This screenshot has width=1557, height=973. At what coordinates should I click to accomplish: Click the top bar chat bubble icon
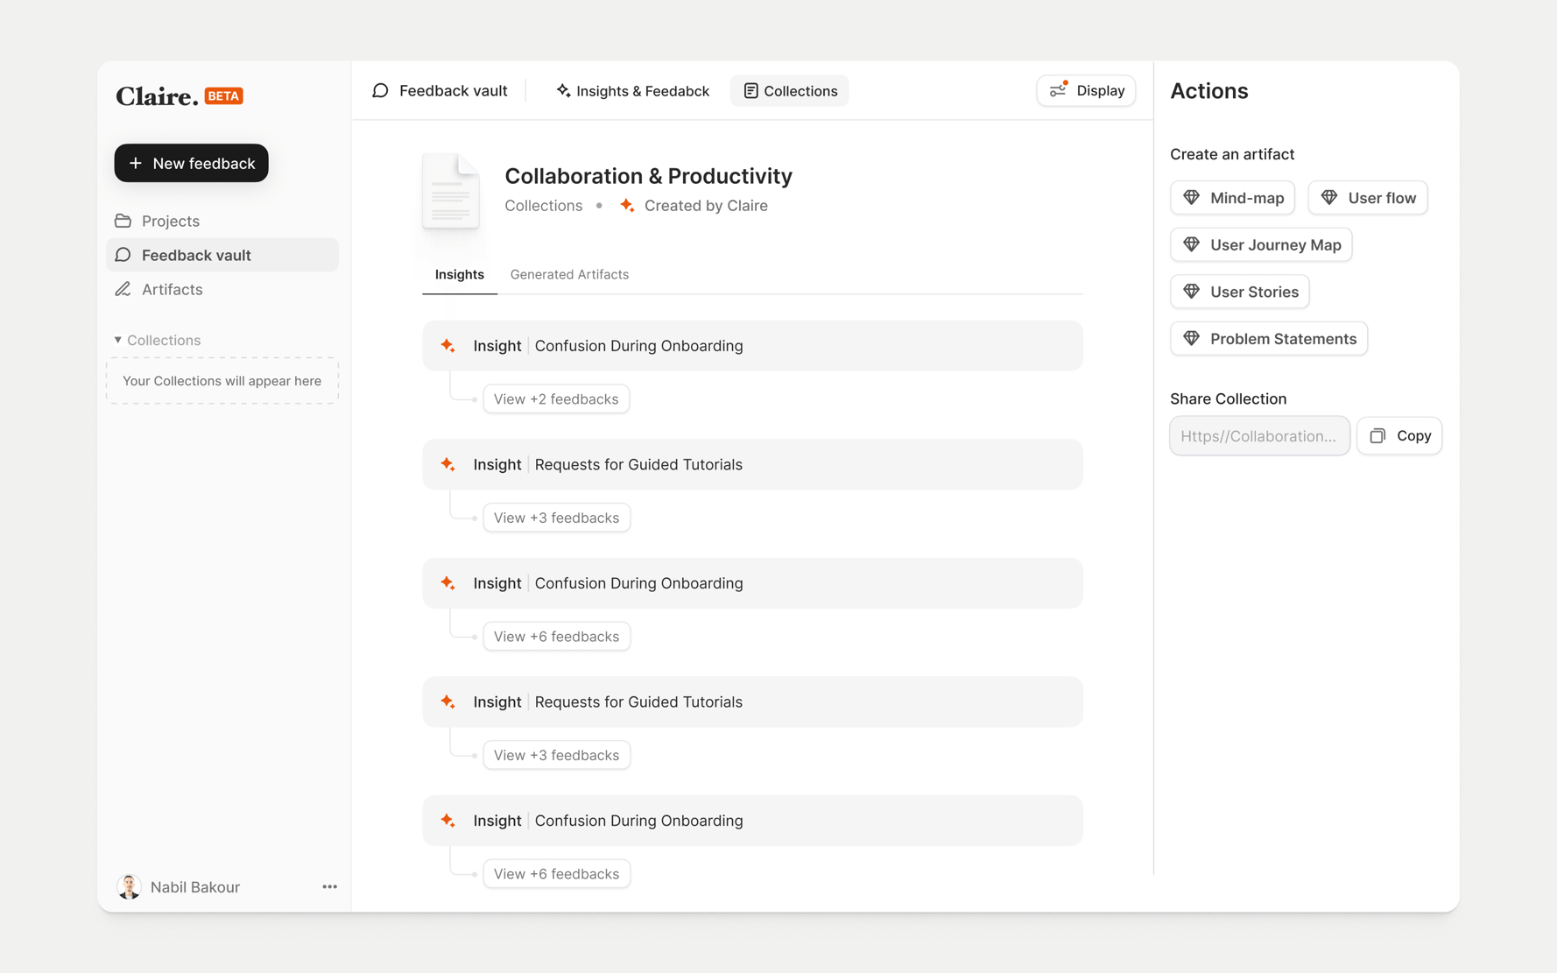[x=381, y=91]
